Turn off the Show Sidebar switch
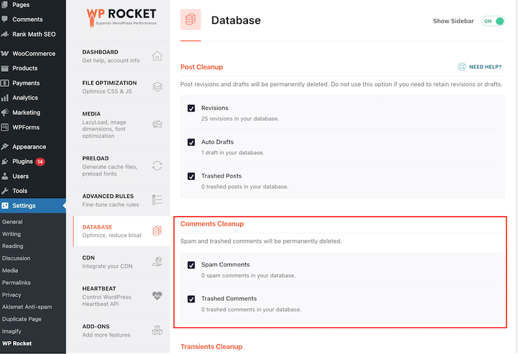The height and width of the screenshot is (354, 518). [x=493, y=21]
